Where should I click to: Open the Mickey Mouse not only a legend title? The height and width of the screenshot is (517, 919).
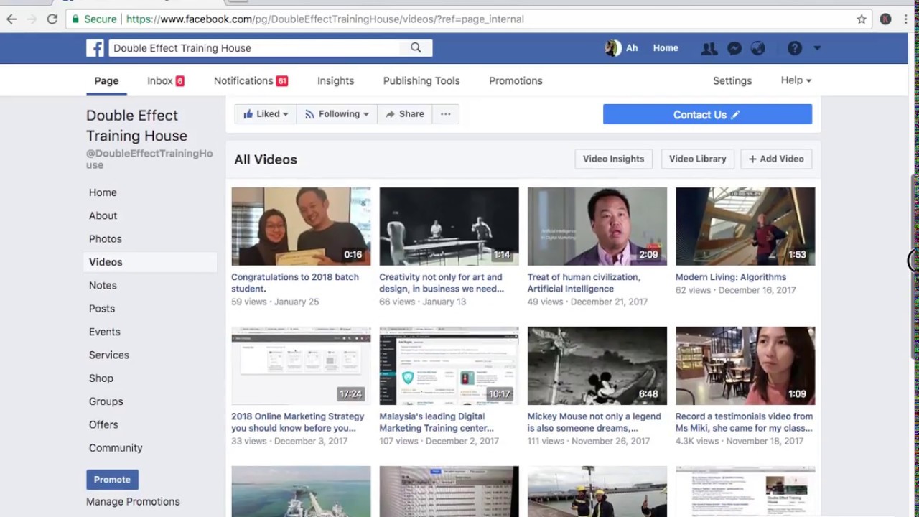point(594,422)
